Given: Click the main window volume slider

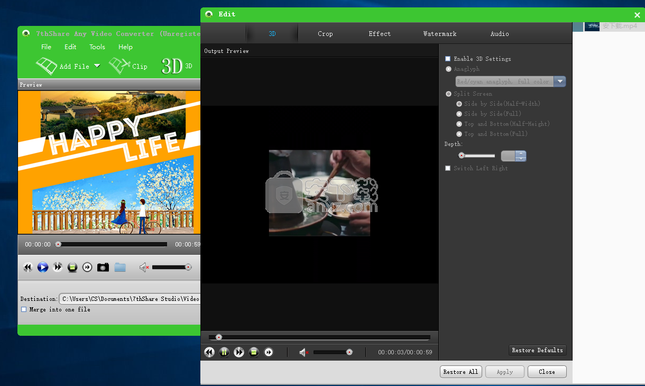Looking at the screenshot, I should [172, 268].
